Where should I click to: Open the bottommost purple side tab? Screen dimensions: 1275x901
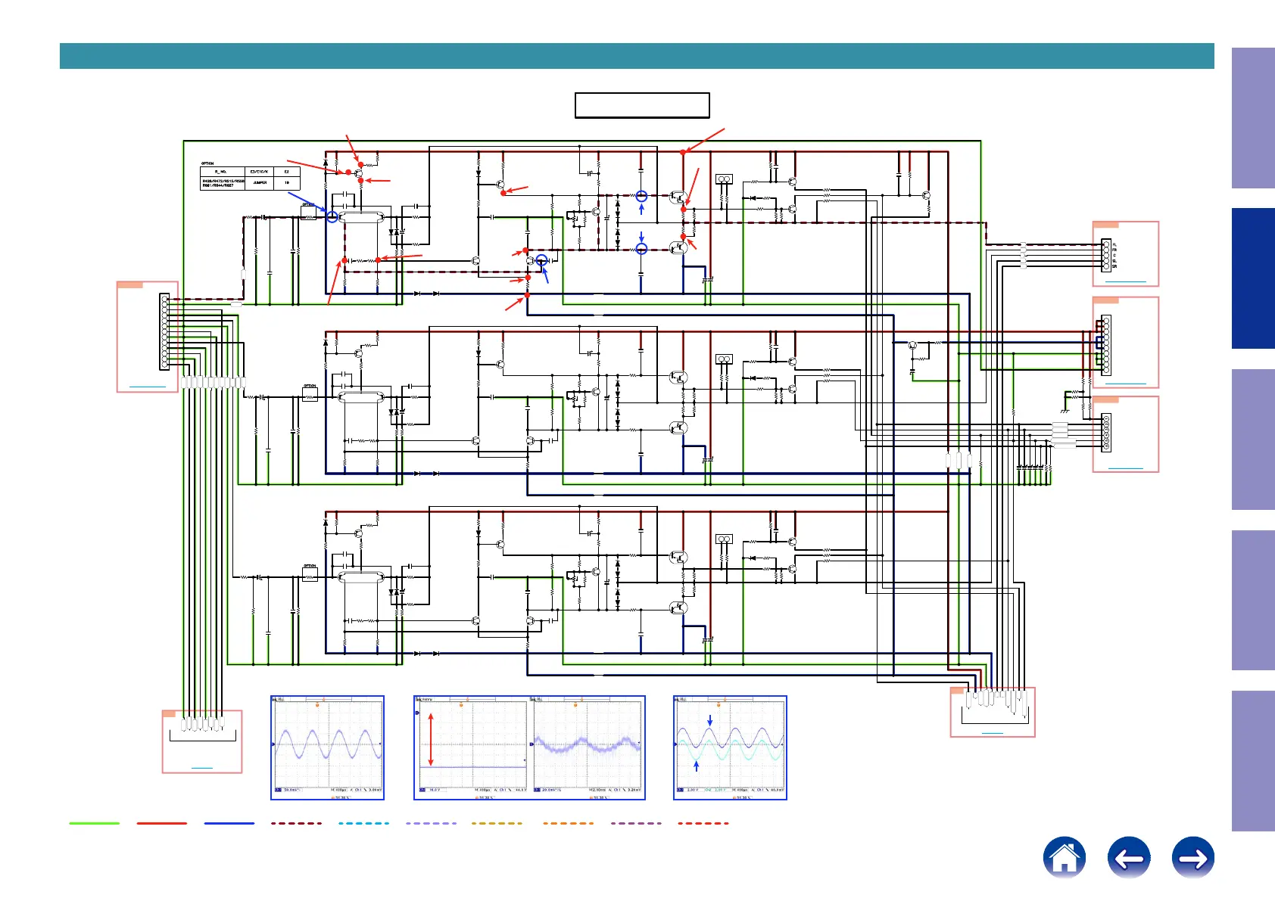(1253, 761)
